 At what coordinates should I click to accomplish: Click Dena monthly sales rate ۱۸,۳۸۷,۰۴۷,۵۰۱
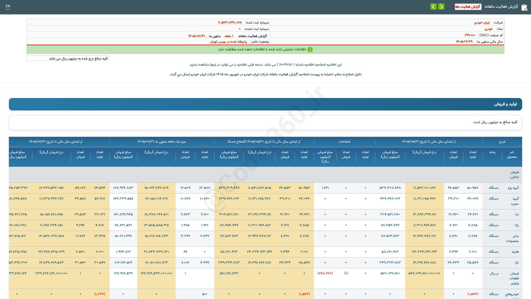(x=156, y=215)
